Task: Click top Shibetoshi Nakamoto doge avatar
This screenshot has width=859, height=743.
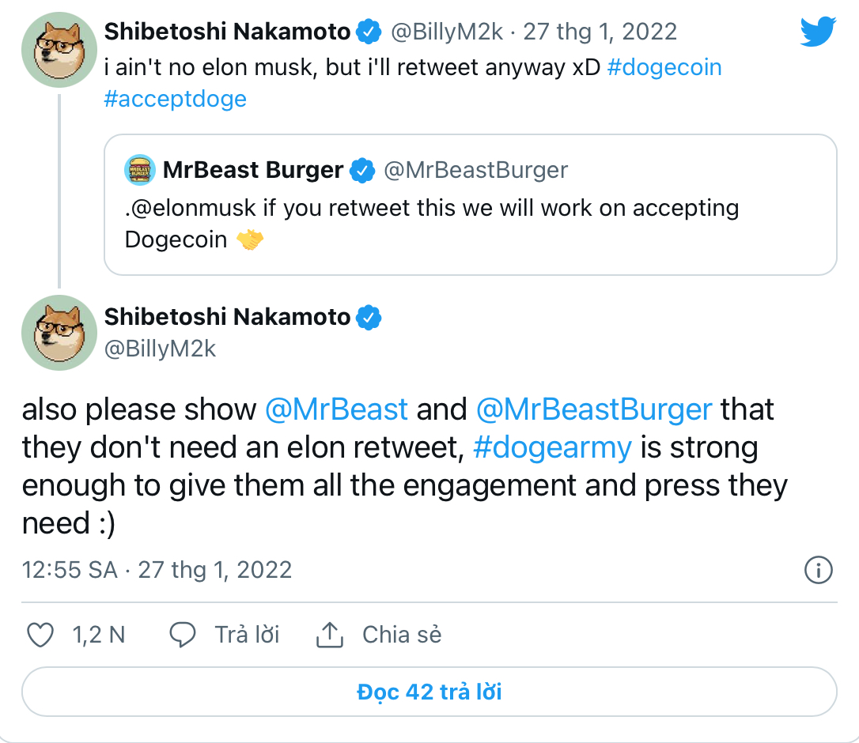Action: [x=60, y=50]
